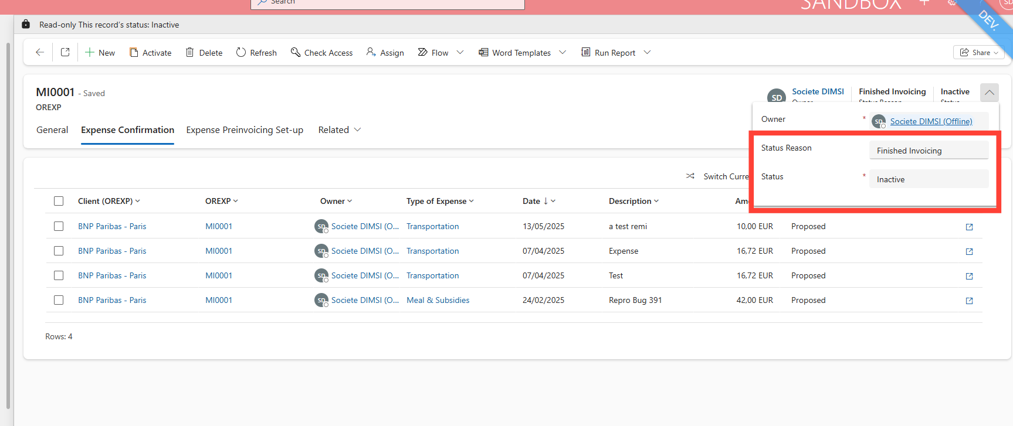Go back using the back arrow
The image size is (1013, 426).
pyautogui.click(x=40, y=52)
